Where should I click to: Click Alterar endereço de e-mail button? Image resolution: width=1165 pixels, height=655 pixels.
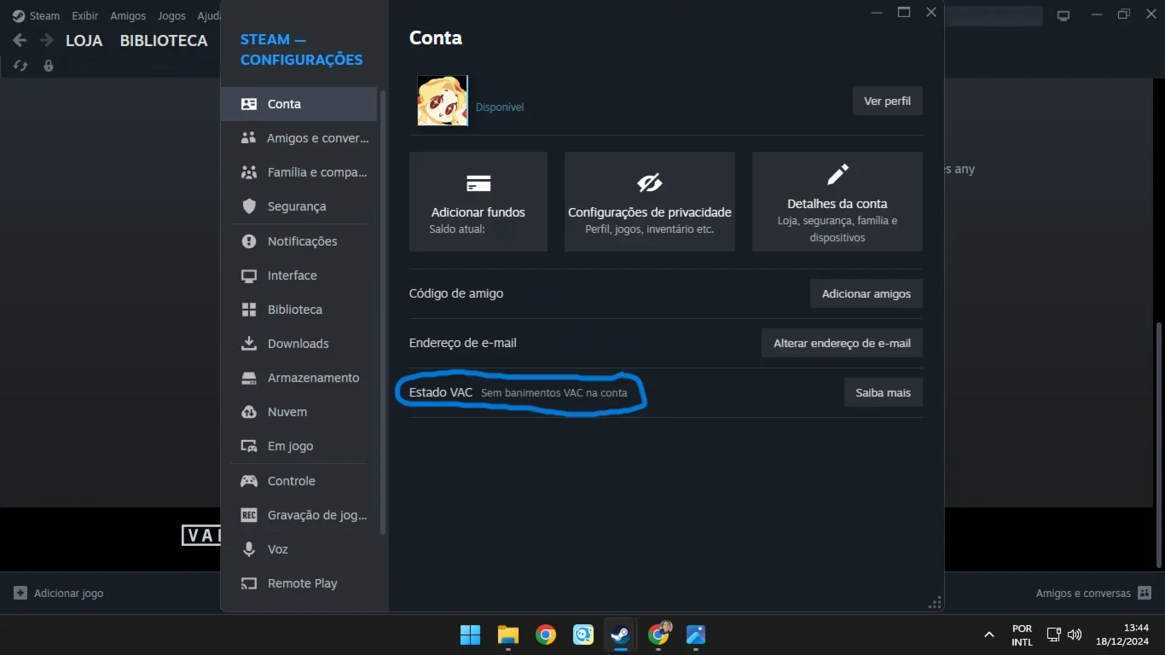click(x=842, y=343)
